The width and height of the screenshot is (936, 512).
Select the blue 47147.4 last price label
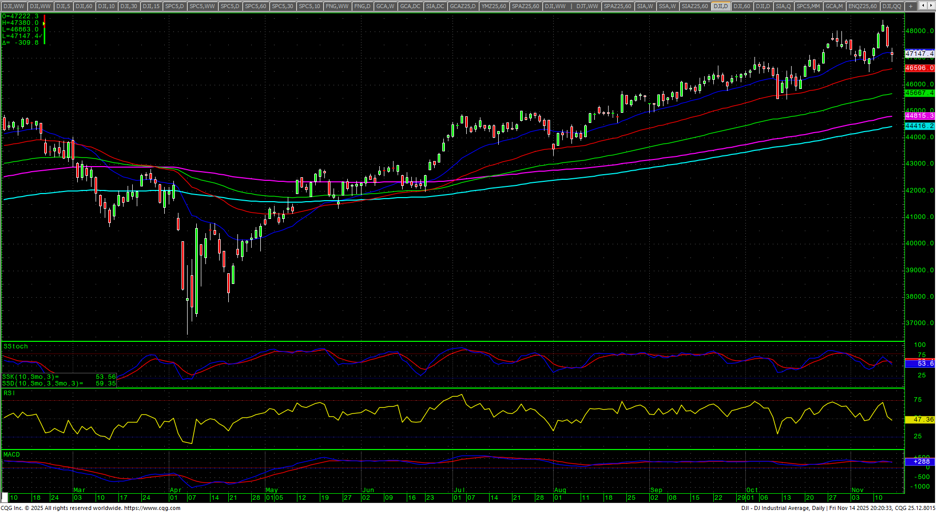(x=919, y=53)
